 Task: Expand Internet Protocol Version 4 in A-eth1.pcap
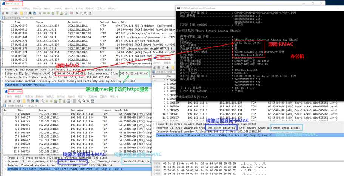pyautogui.click(x=5, y=165)
